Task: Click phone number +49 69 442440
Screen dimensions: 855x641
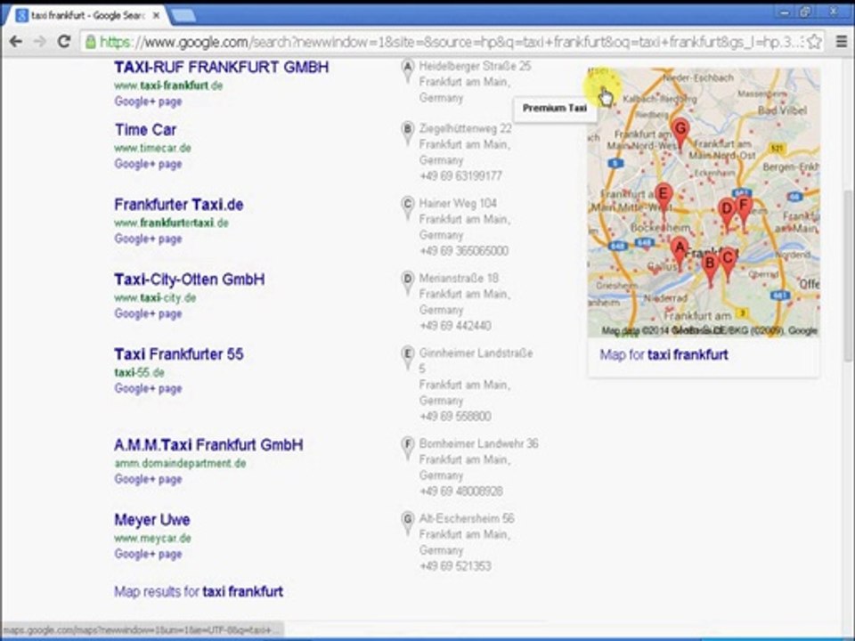Action: pyautogui.click(x=455, y=326)
